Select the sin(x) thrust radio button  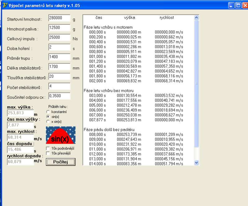[x=48, y=116]
